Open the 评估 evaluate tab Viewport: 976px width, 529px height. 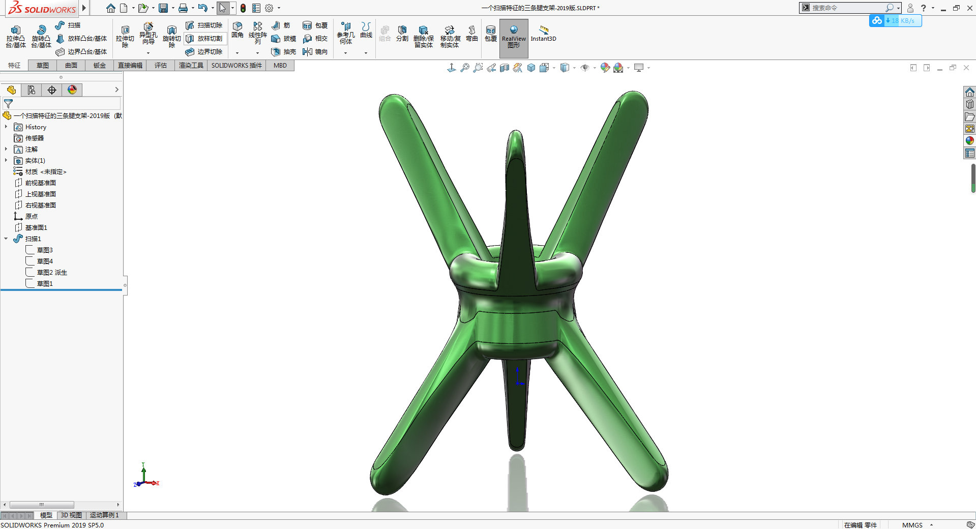pos(161,66)
